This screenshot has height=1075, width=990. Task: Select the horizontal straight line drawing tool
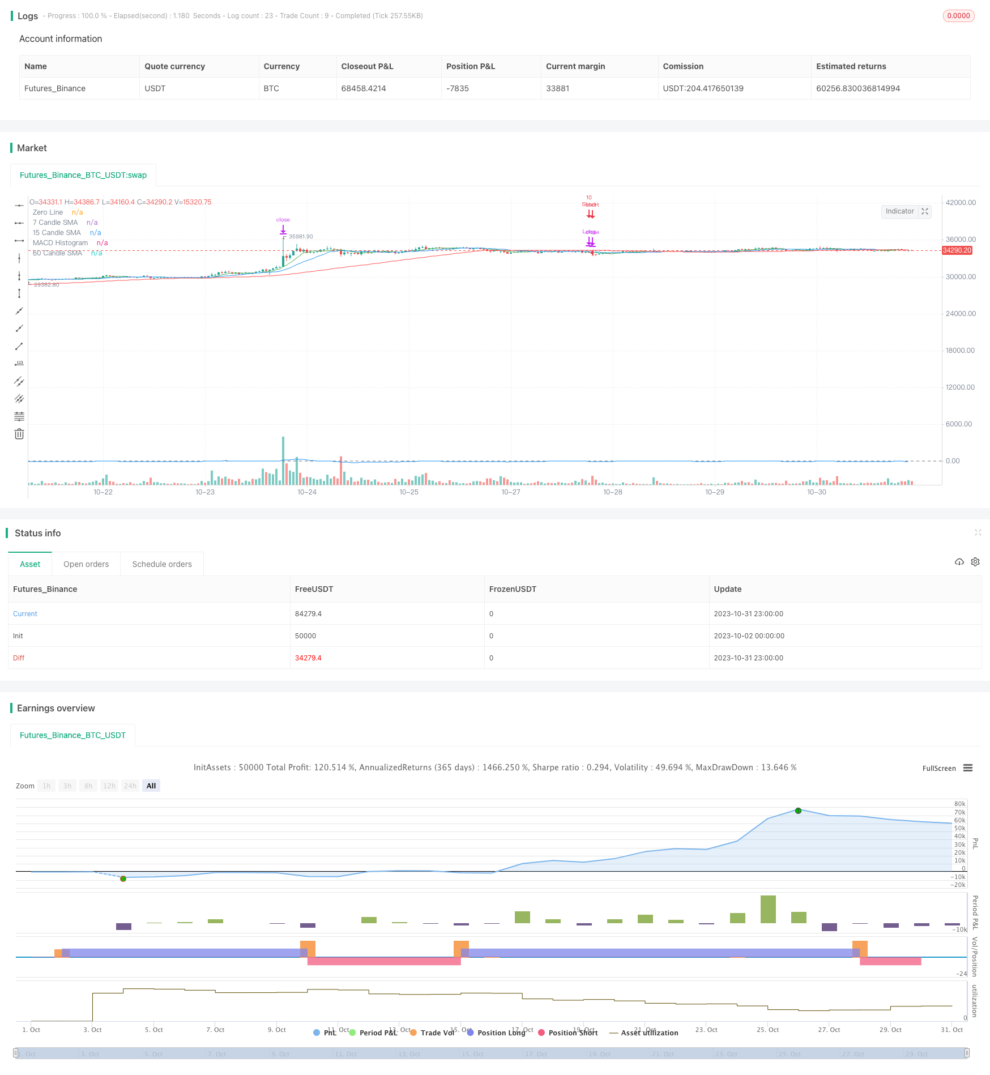coord(19,205)
